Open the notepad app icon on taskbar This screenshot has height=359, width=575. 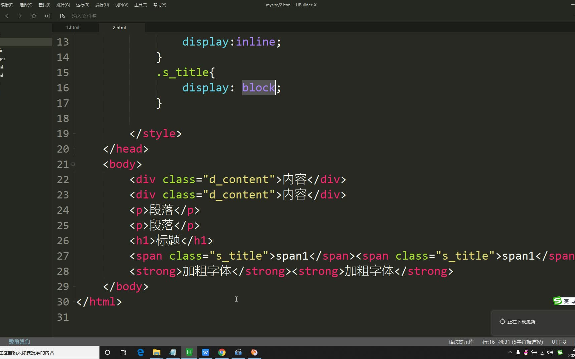(173, 352)
